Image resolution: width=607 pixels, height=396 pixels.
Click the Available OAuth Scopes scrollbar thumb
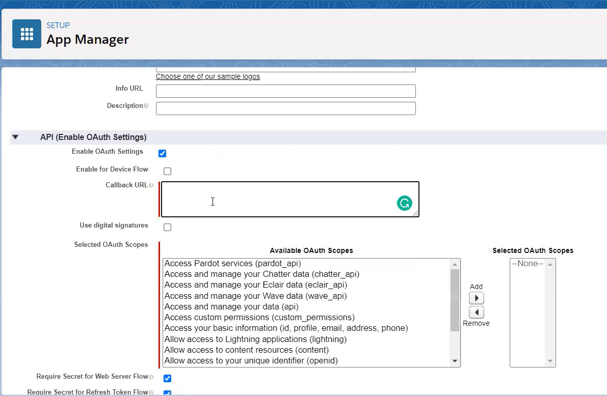[x=455, y=300]
